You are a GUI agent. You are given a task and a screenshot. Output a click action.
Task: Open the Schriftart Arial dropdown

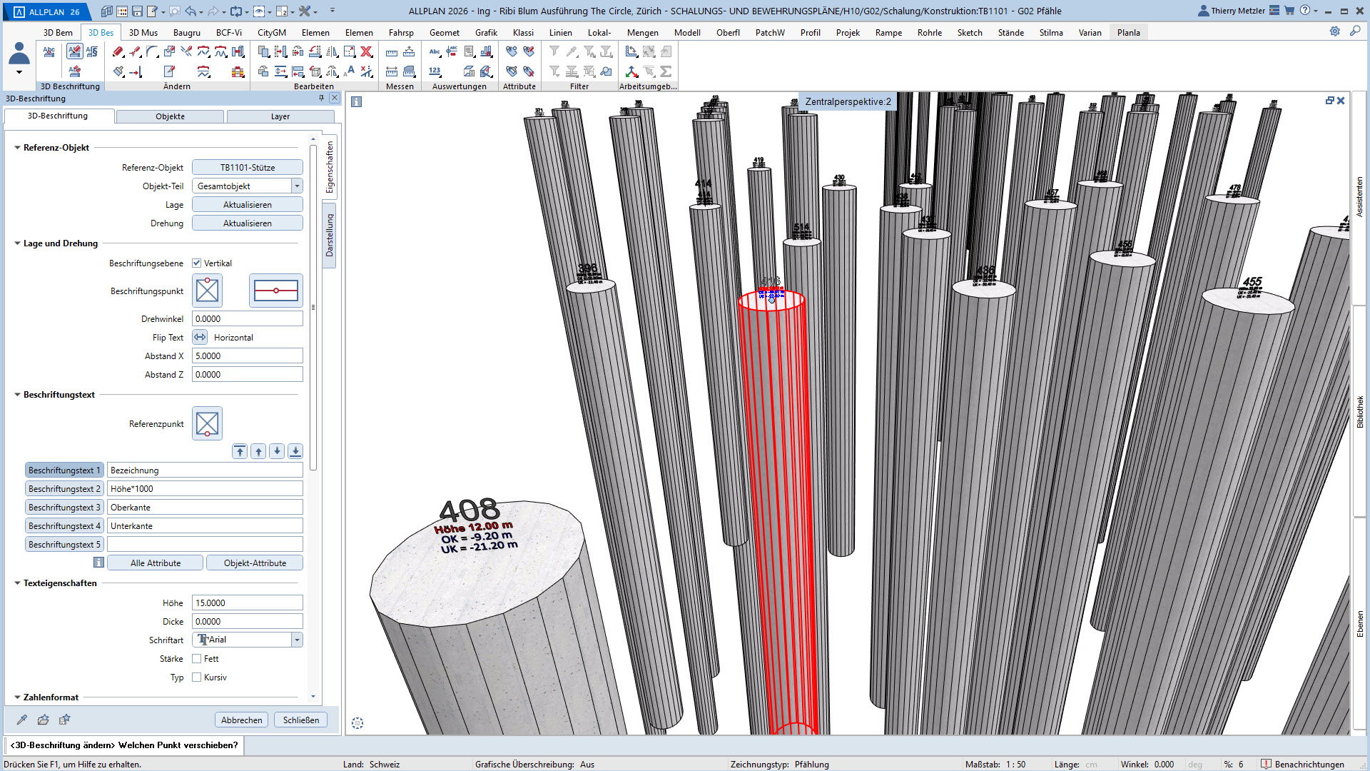pos(247,640)
